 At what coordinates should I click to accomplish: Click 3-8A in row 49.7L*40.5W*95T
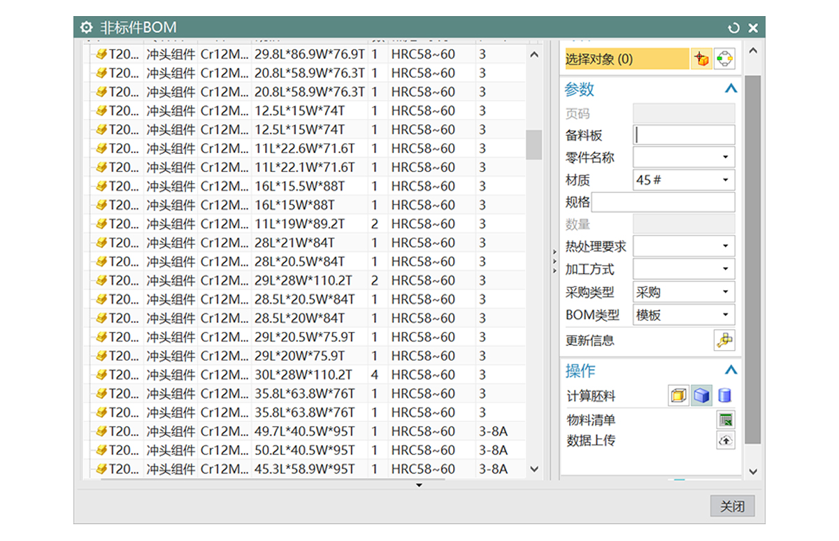(494, 431)
